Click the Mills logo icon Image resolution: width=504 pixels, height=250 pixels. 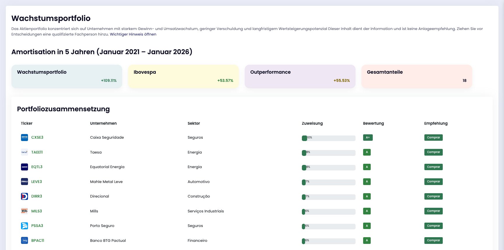(x=24, y=211)
